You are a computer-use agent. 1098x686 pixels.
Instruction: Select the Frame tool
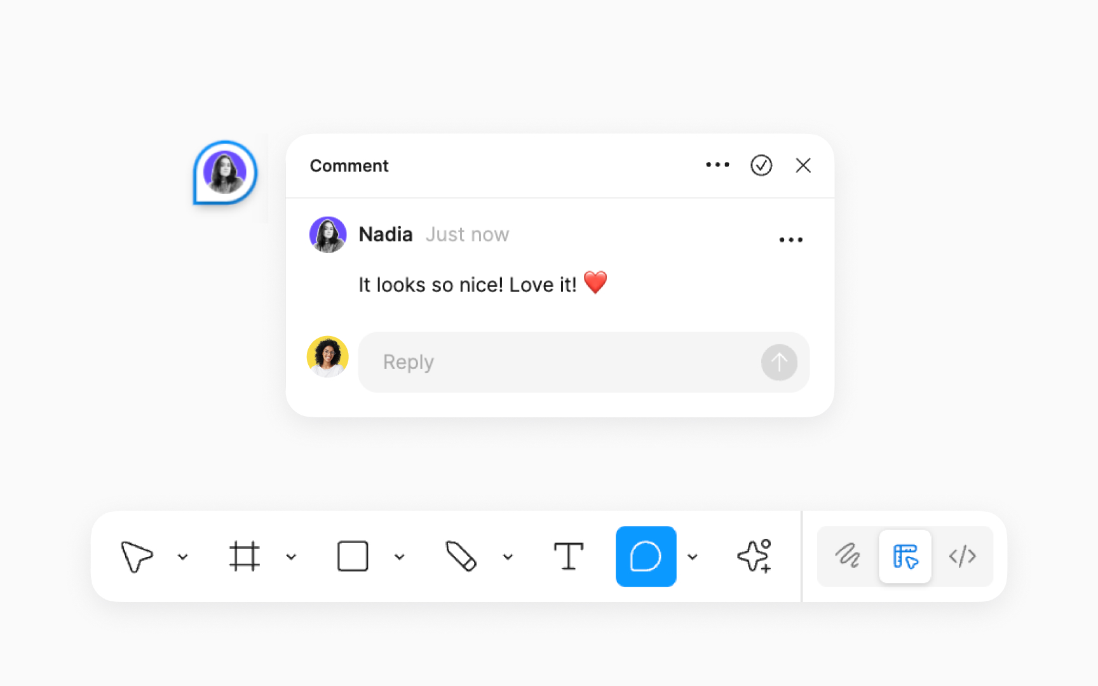click(245, 556)
